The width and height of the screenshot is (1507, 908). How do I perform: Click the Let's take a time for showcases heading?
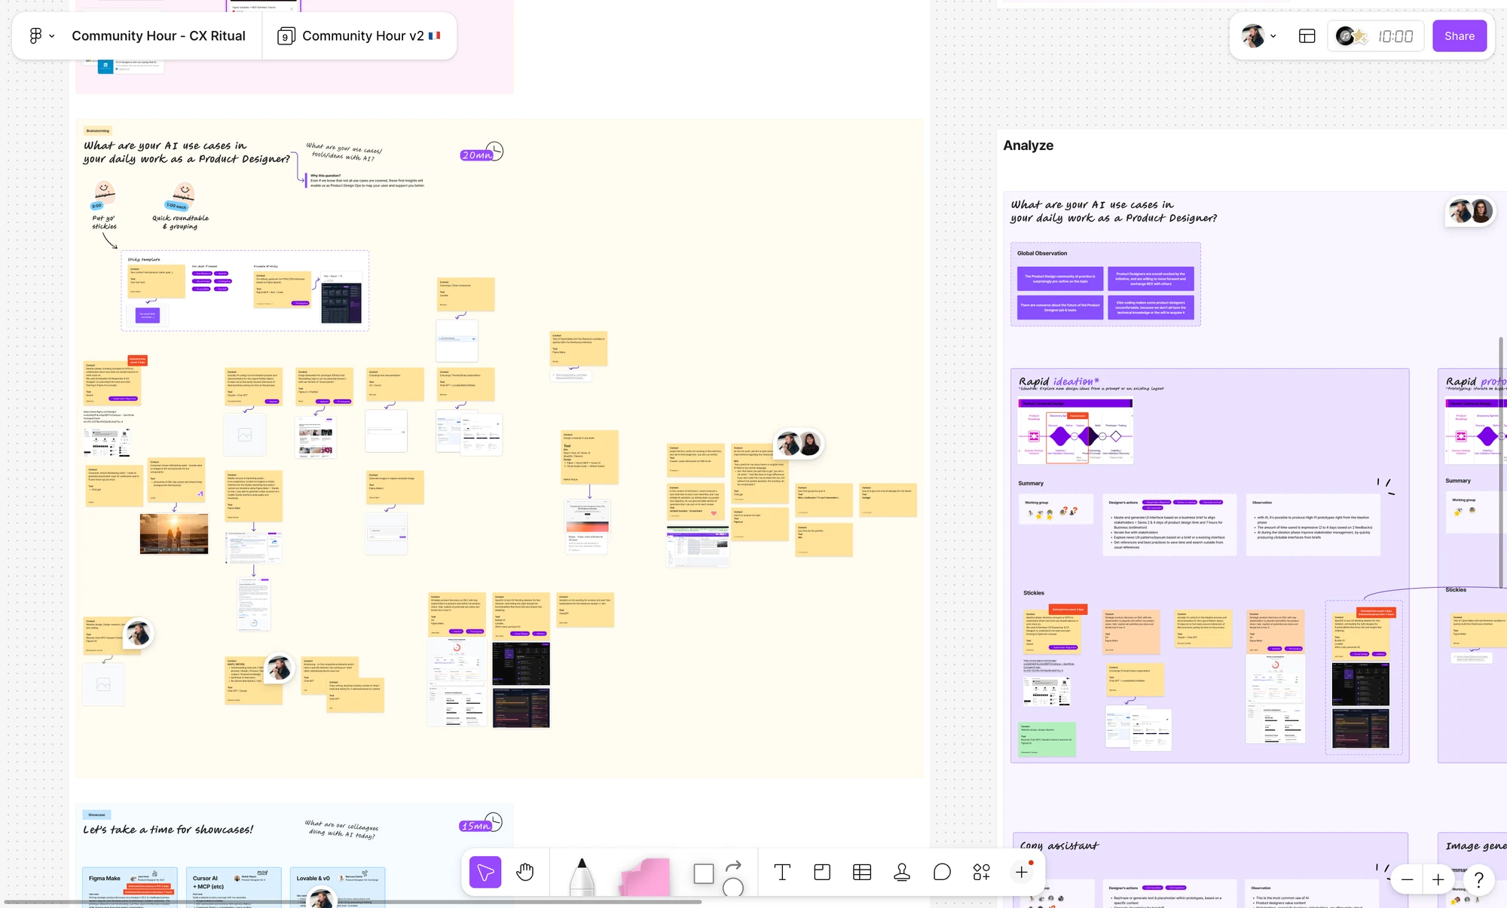[x=168, y=830]
